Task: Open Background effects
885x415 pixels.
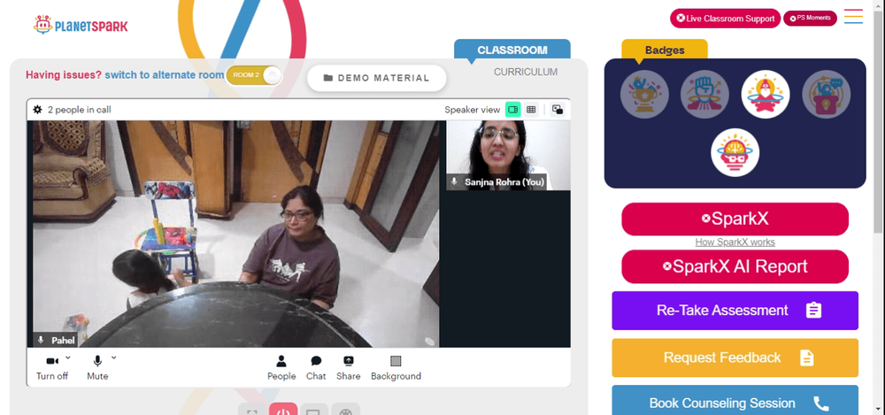Action: click(396, 367)
